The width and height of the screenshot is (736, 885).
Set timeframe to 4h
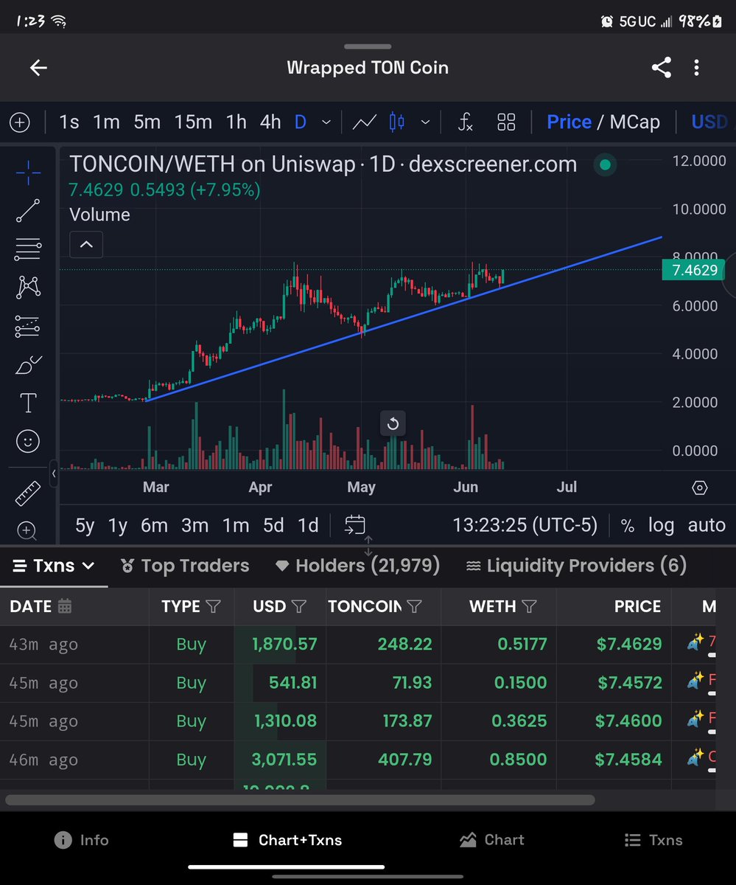click(x=270, y=122)
